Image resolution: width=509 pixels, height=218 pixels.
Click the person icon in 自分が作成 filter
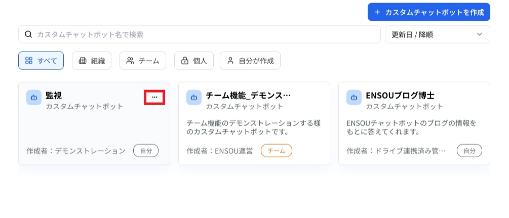tap(230, 61)
